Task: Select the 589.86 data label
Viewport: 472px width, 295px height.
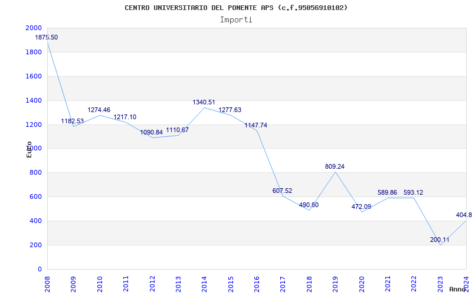Action: pos(387,193)
